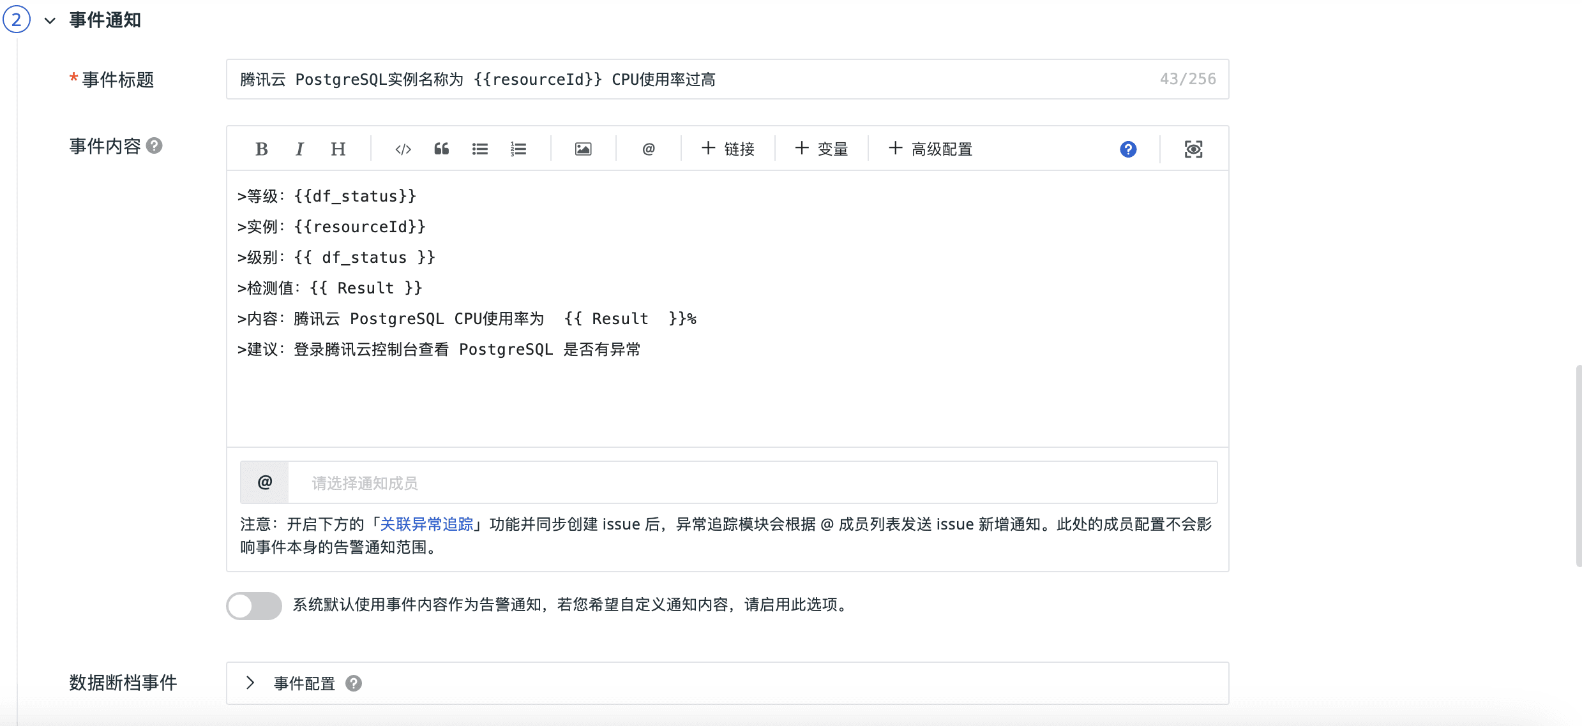1582x726 pixels.
Task: Toggle editor preview eye icon
Action: click(1193, 149)
